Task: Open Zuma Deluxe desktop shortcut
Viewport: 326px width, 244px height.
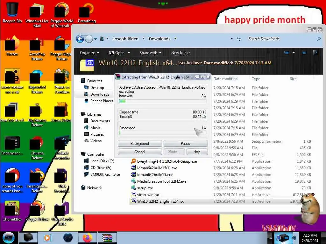Action: pyautogui.click(x=61, y=112)
